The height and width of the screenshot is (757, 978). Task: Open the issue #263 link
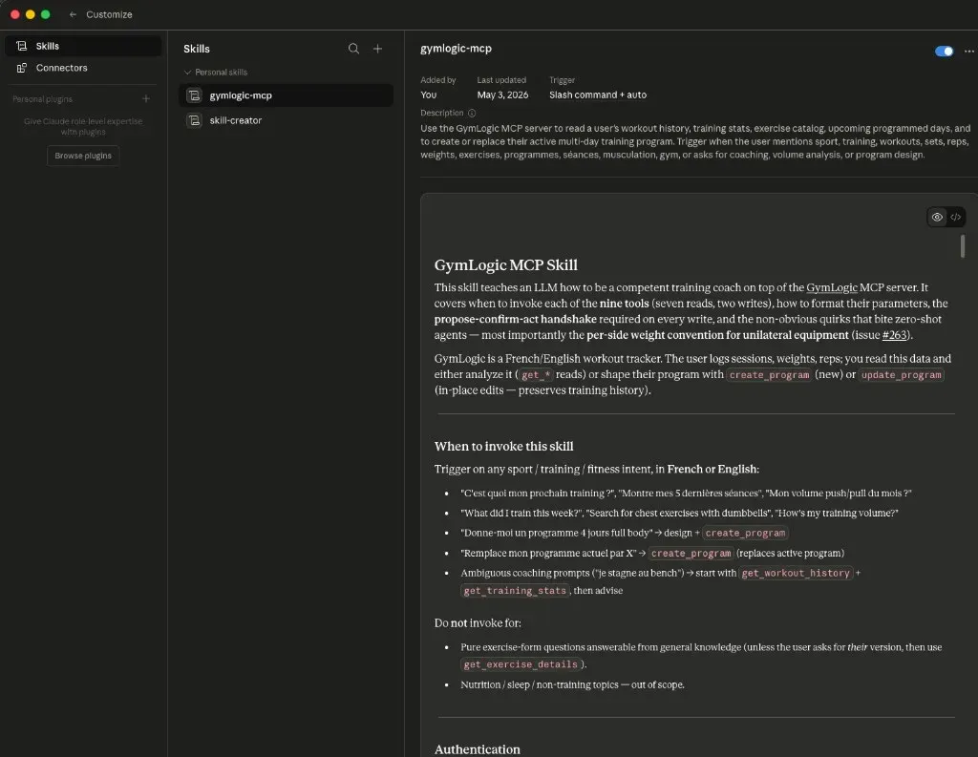[x=894, y=335]
